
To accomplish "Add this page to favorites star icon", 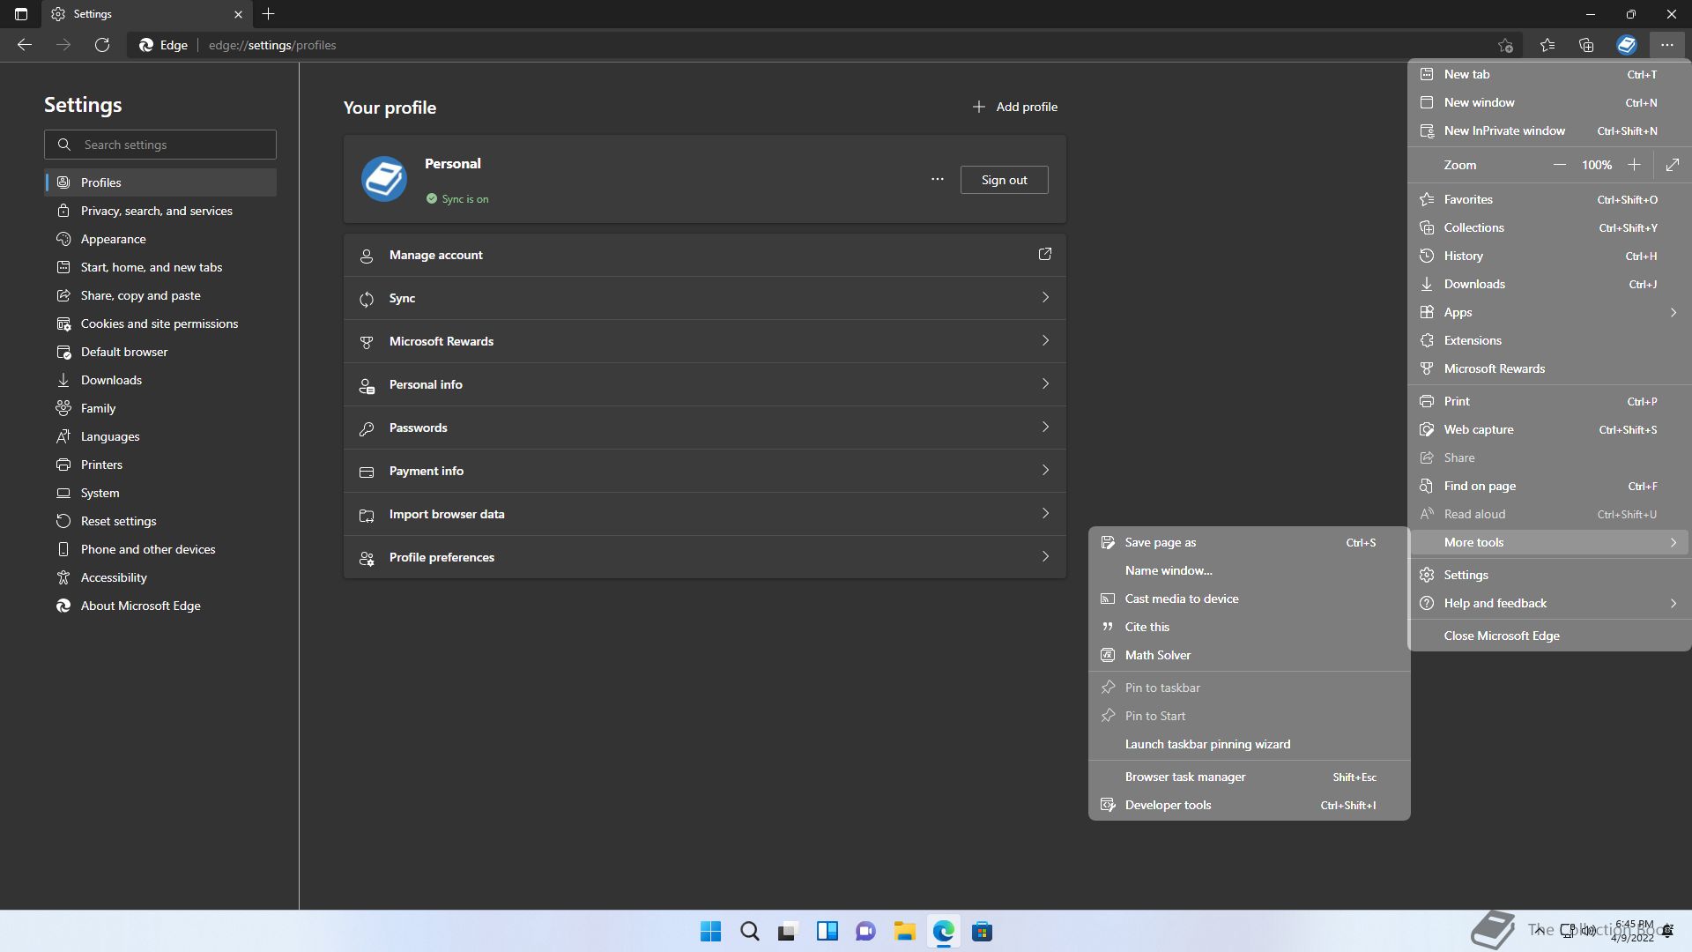I will click(x=1505, y=45).
